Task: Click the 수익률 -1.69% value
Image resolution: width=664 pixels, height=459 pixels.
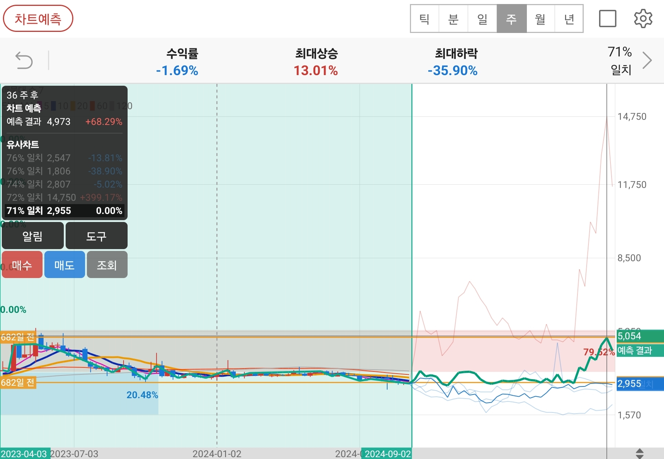Action: [177, 70]
